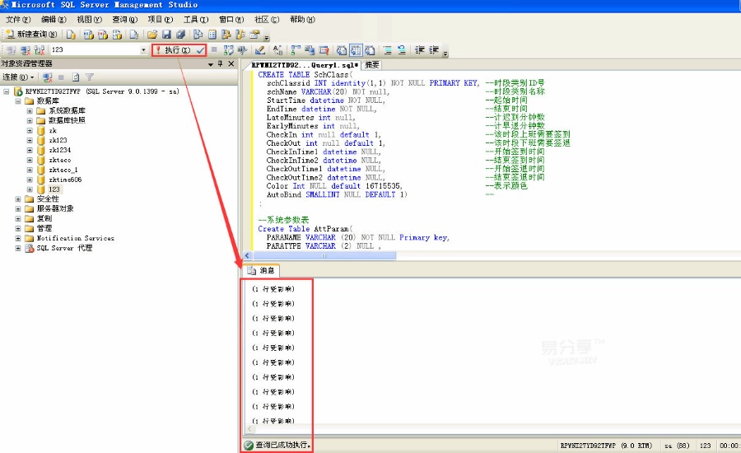Open the 连接 (Connect) dropdown in Object Explorer
The width and height of the screenshot is (741, 453).
coord(18,77)
